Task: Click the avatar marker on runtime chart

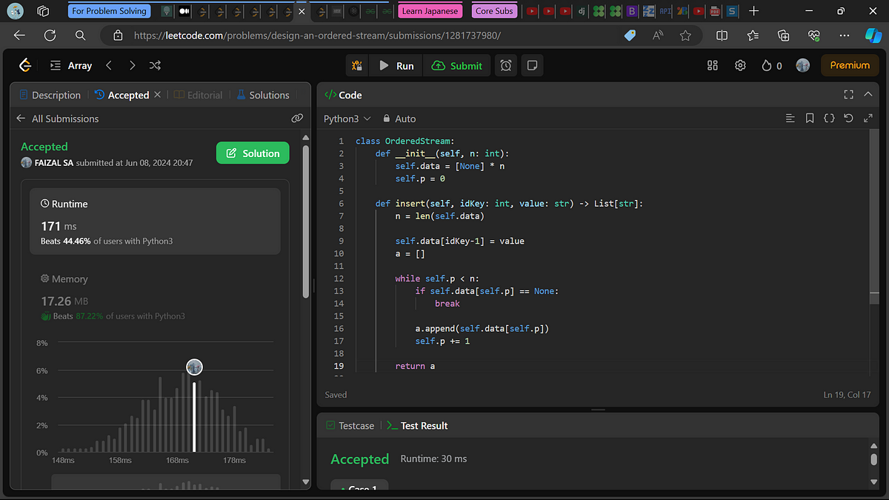Action: click(194, 367)
